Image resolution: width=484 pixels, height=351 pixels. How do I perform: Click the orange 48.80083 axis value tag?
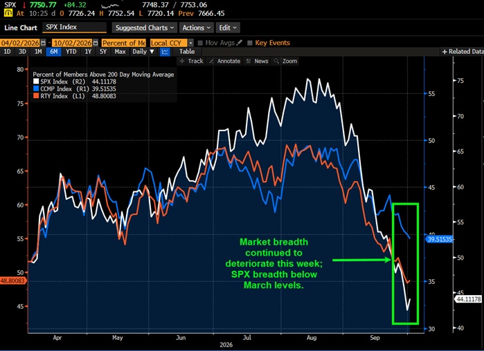12,281
